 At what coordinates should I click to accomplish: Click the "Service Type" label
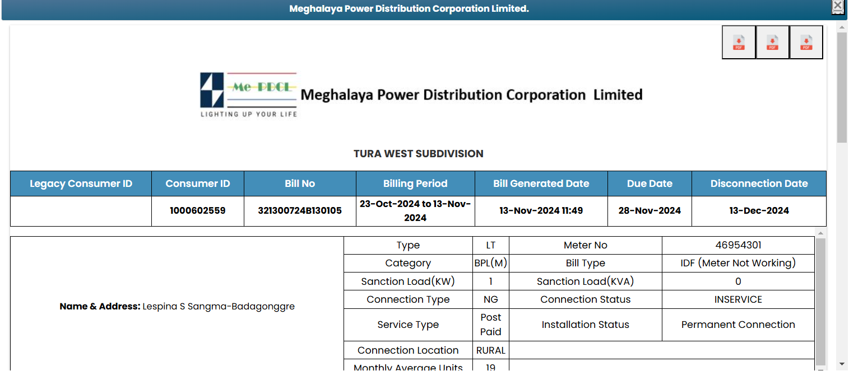(408, 325)
